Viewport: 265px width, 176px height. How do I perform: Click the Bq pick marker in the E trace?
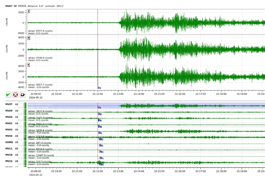pos(99,88)
